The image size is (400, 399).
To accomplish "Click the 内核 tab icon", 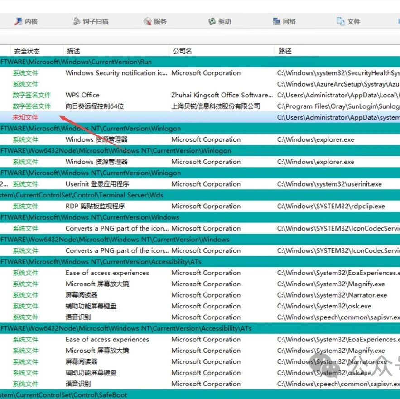I will [x=19, y=21].
